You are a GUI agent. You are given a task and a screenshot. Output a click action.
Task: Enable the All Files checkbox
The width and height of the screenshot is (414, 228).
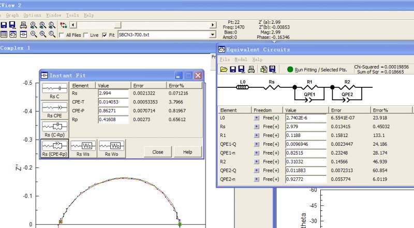(62, 35)
